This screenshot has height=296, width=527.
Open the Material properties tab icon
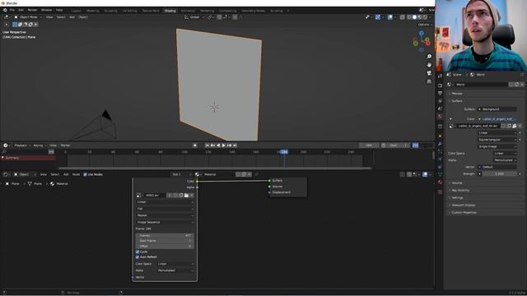[x=440, y=182]
